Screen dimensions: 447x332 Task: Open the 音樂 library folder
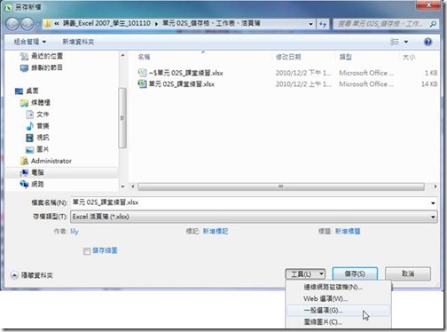pyautogui.click(x=38, y=126)
